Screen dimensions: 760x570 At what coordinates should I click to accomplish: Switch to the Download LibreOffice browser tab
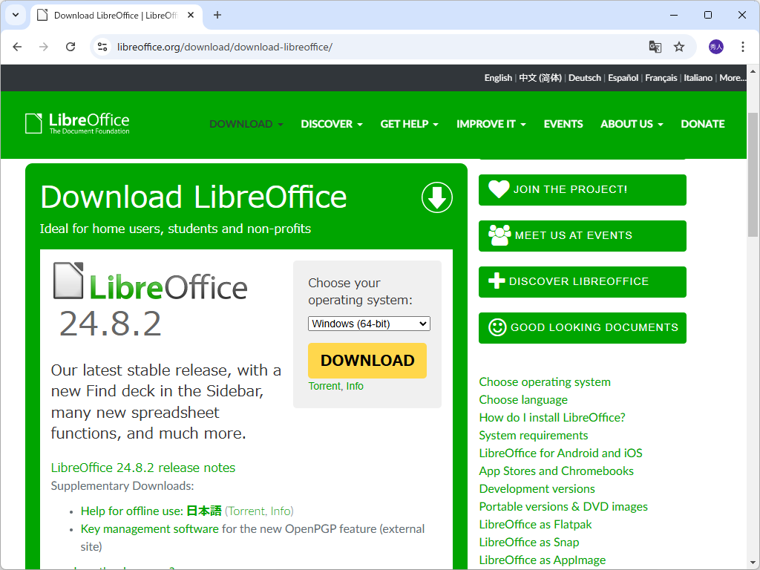click(104, 15)
